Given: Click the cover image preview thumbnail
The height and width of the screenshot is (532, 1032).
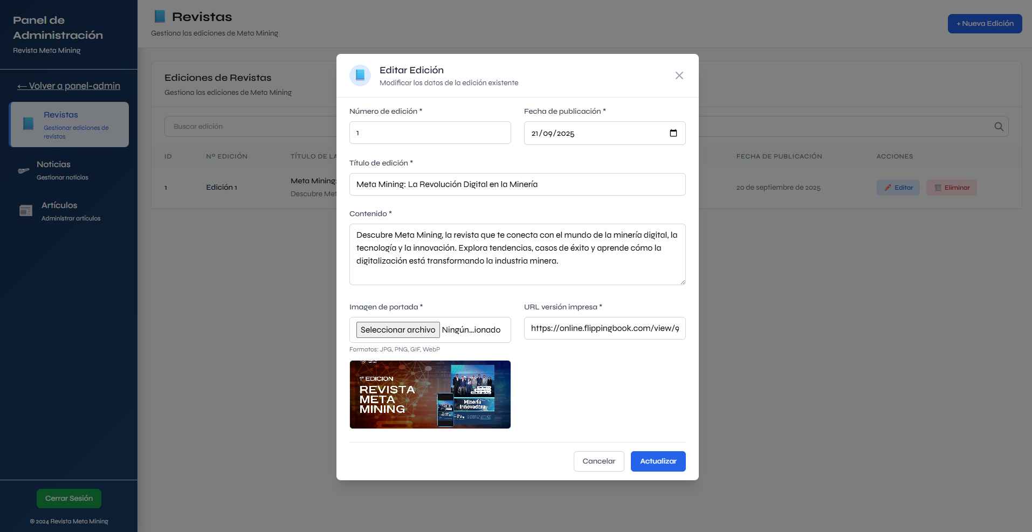Looking at the screenshot, I should [x=430, y=395].
